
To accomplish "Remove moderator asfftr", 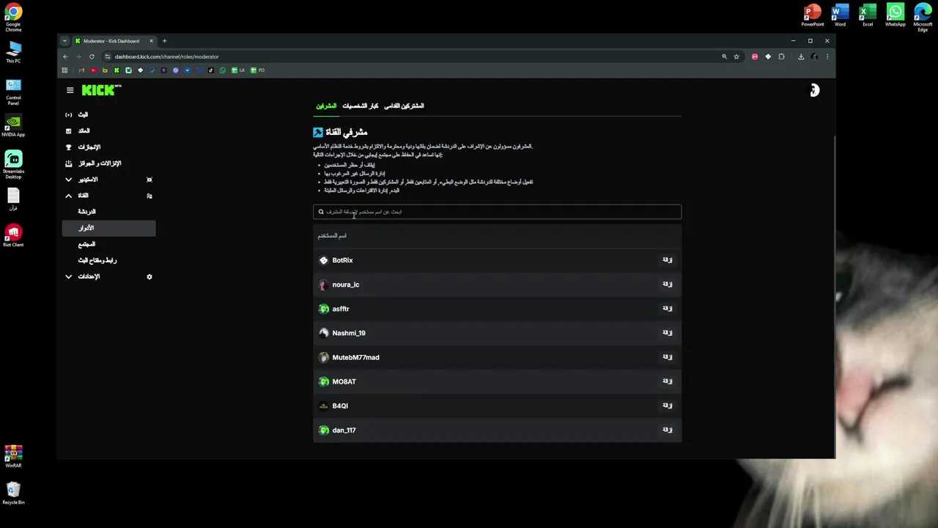I will click(668, 308).
